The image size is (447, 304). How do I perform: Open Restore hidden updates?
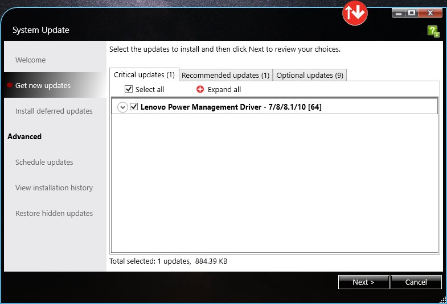54,213
